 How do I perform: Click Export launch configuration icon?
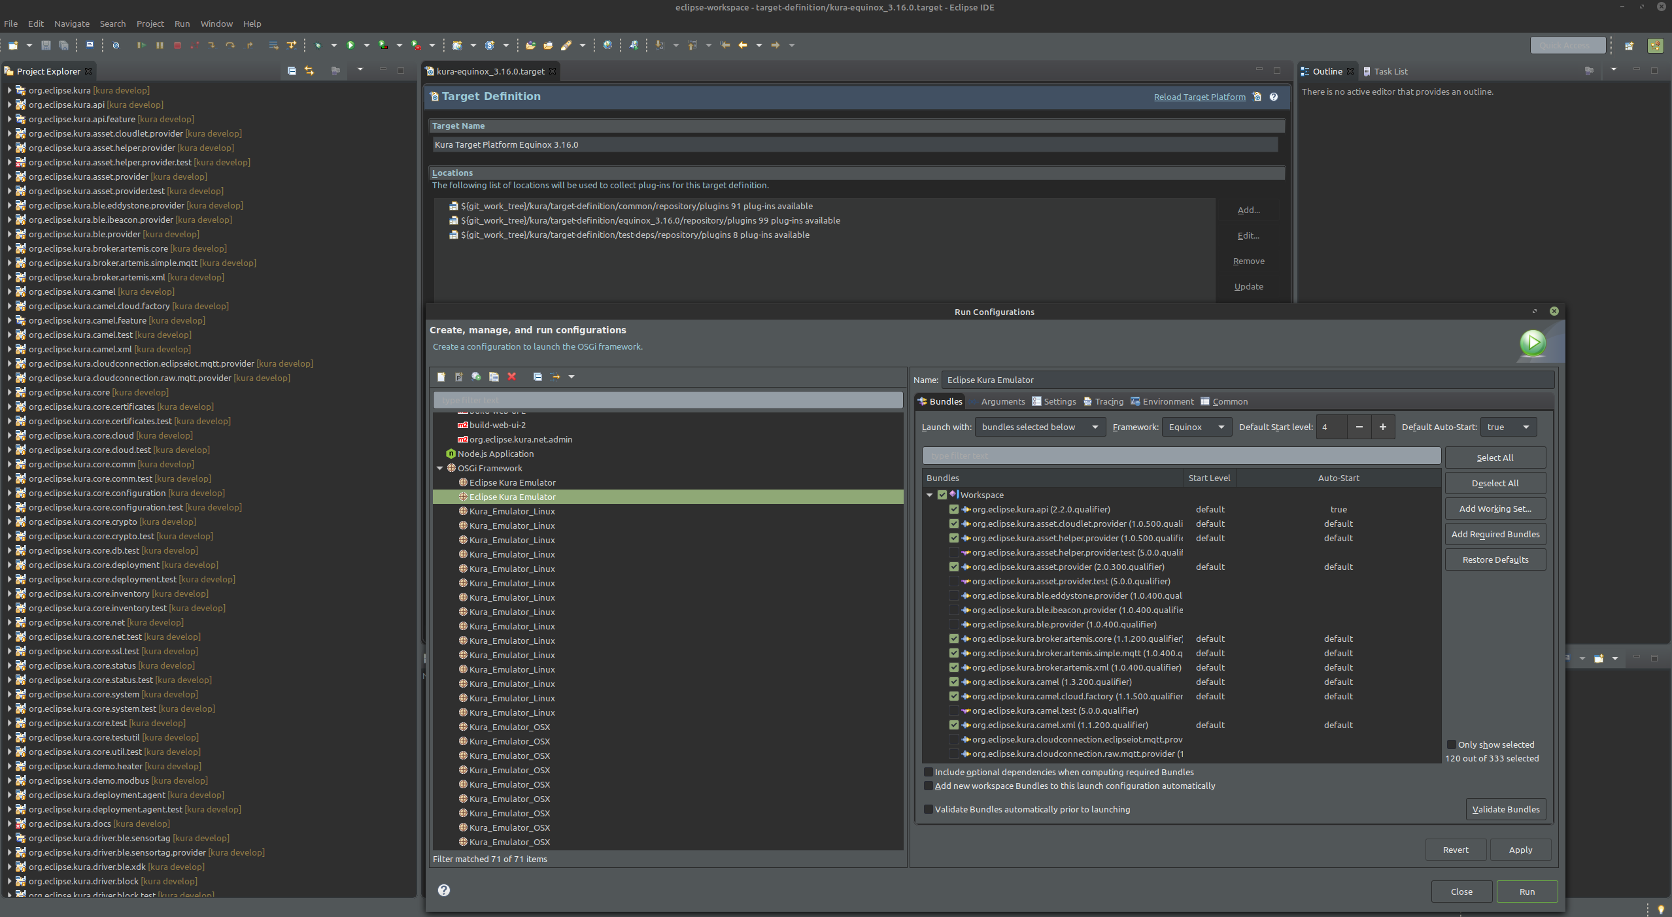(476, 376)
